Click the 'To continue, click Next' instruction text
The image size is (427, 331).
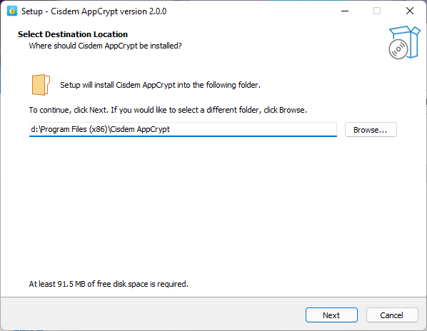168,110
